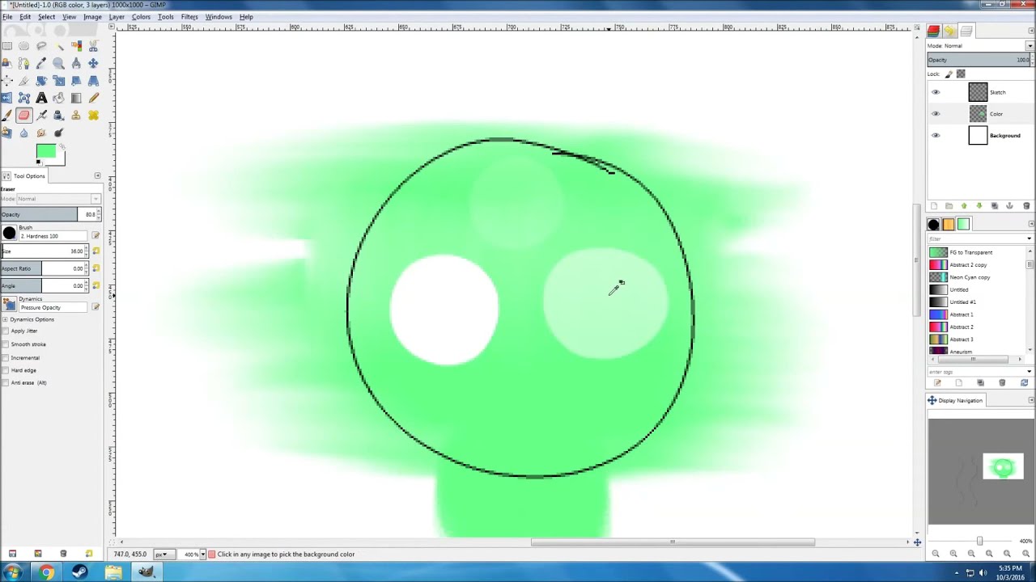This screenshot has height=582, width=1036.
Task: Hide the Color layer
Action: pyautogui.click(x=936, y=114)
